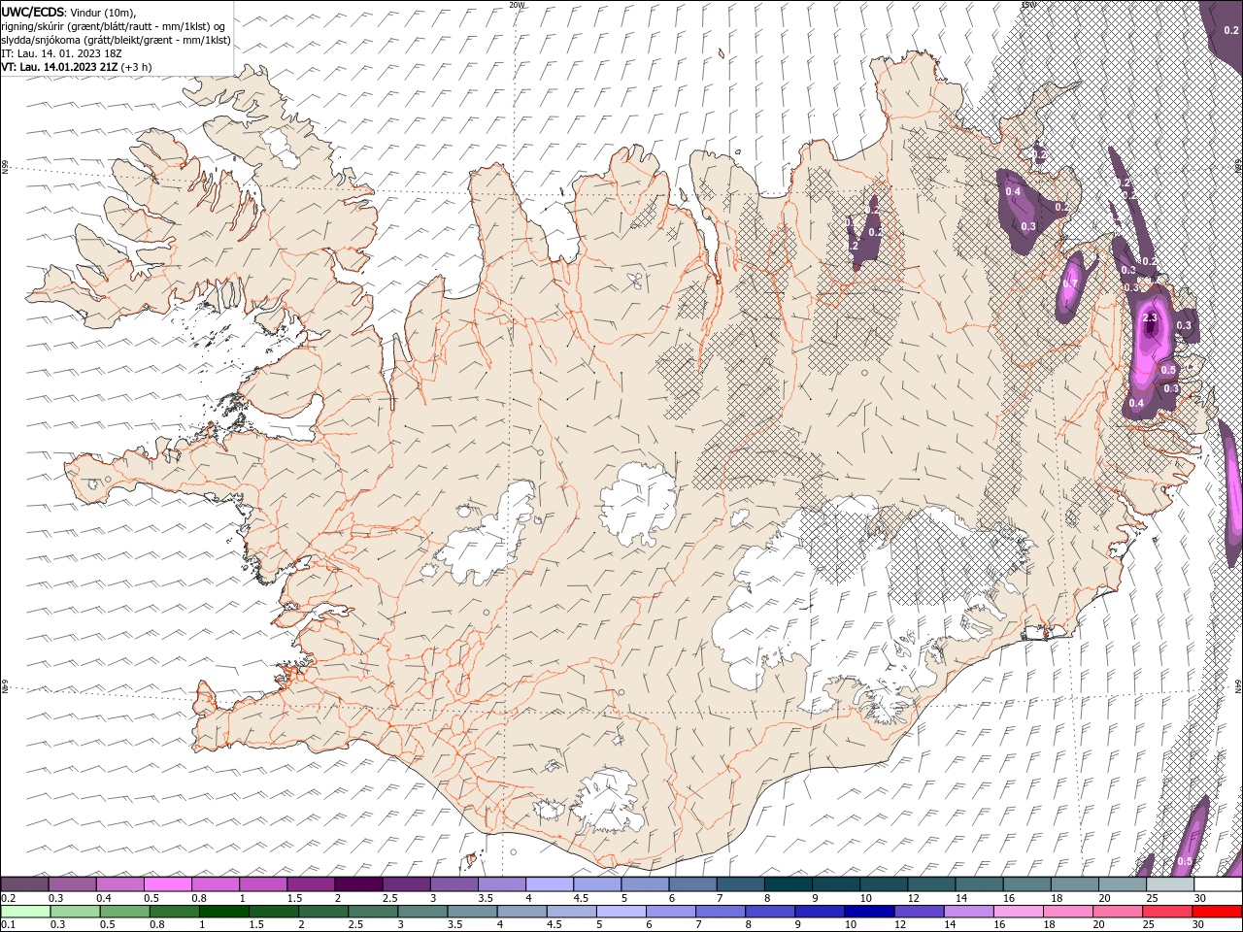Click the 'rigning/skúrir (grænt/blátt/rautt - mm/1klst) og' line
1243x932 pixels.
[113, 26]
